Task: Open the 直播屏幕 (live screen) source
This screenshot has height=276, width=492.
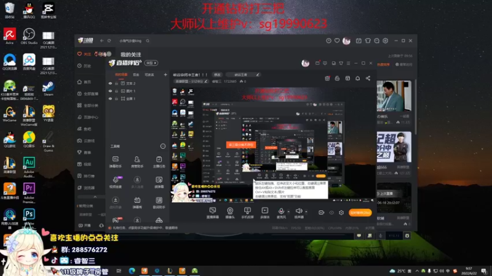Action: 212,212
